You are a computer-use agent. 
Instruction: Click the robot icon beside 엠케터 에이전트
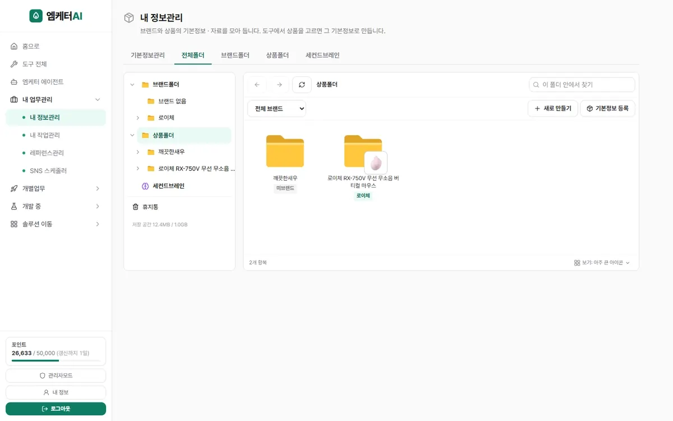[x=14, y=82]
